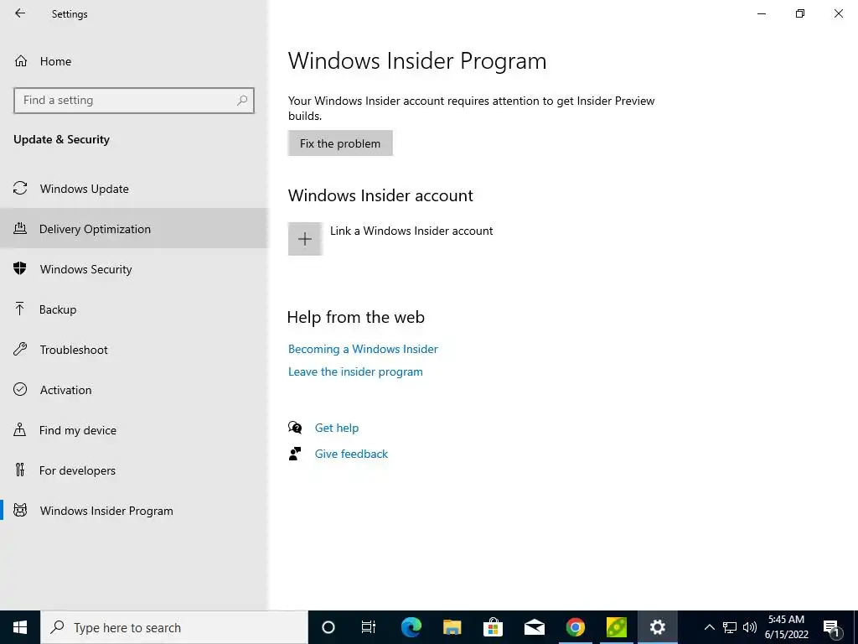This screenshot has height=644, width=858.
Task: Open the Becoming a Windows Insider link
Action: 364,349
